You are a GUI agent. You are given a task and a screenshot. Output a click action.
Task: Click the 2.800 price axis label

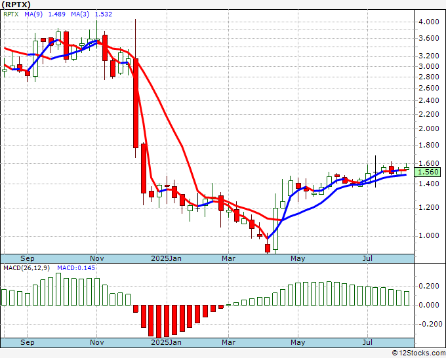pos(429,77)
